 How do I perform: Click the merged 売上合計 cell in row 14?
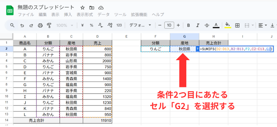click(x=37, y=121)
